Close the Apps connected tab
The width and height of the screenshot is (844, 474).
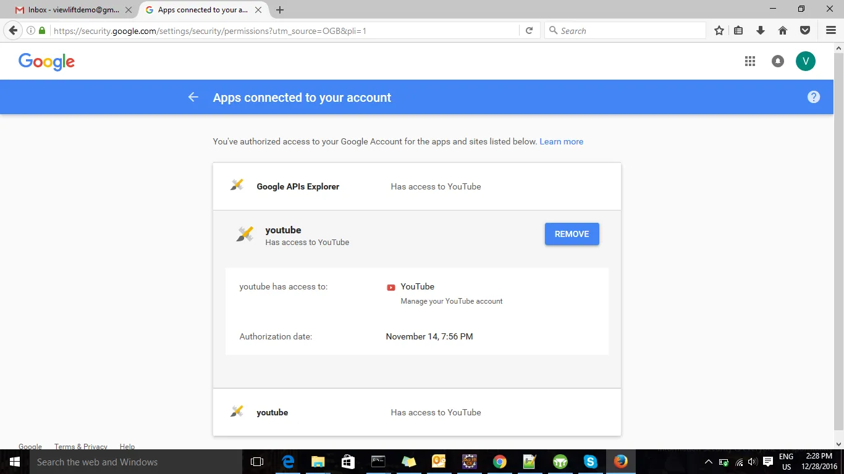[258, 10]
